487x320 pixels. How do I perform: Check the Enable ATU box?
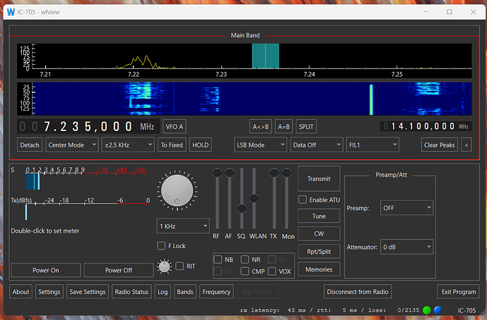pyautogui.click(x=303, y=199)
